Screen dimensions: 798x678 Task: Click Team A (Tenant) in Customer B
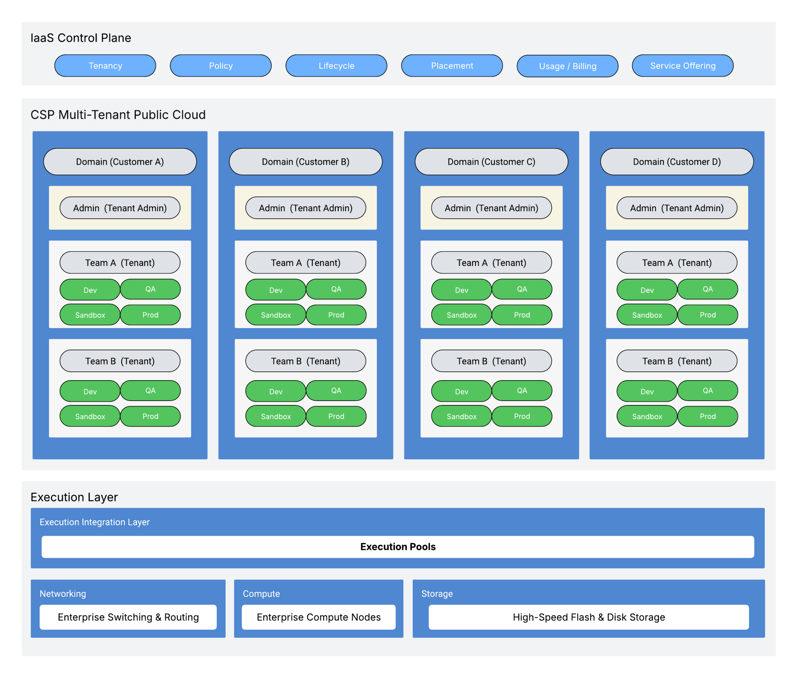[x=306, y=263]
